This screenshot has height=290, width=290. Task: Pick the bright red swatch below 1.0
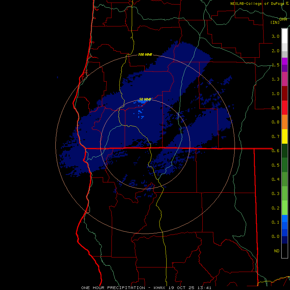[x=285, y=108]
